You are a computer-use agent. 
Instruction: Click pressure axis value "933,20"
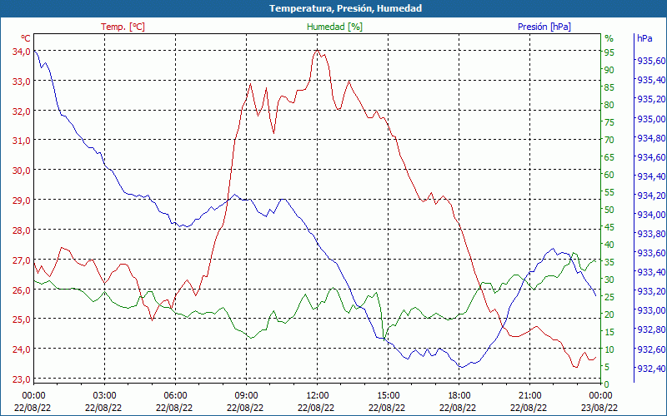tap(651, 291)
